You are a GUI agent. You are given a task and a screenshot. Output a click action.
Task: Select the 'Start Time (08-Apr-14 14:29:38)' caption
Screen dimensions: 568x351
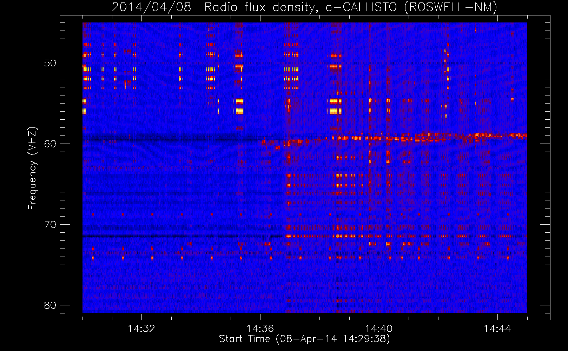click(x=304, y=339)
